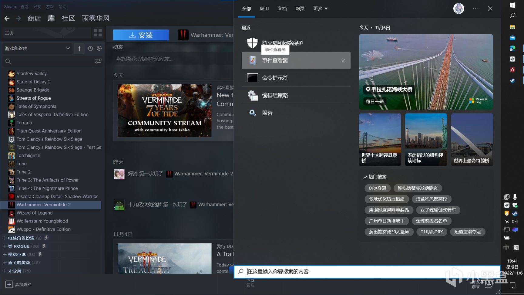Go to the 商店 store section
The height and width of the screenshot is (295, 524).
(34, 19)
